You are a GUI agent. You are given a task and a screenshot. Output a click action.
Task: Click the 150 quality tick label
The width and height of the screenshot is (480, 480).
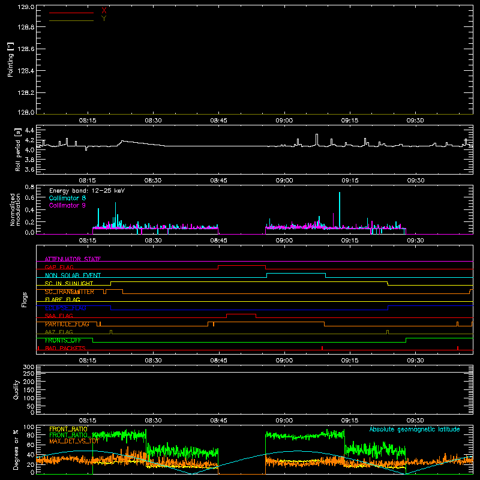click(28, 390)
